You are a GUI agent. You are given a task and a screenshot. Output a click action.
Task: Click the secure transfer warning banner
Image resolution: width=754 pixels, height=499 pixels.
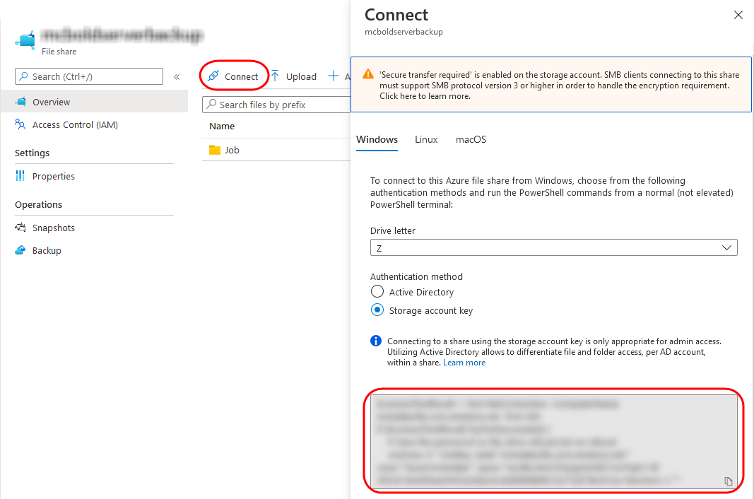pos(551,85)
